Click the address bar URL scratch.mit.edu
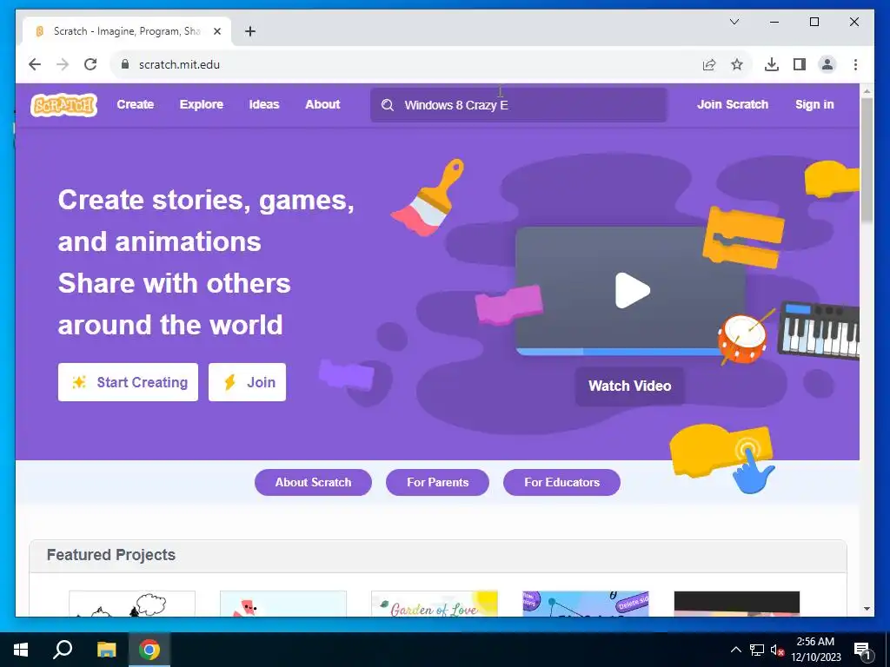890x667 pixels. [179, 64]
